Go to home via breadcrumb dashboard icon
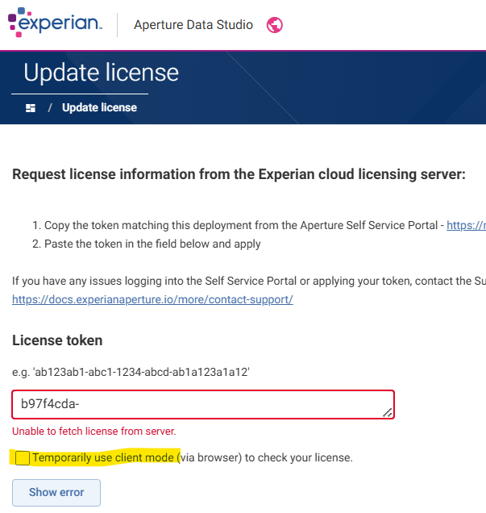Image resolution: width=486 pixels, height=513 pixels. (31, 108)
